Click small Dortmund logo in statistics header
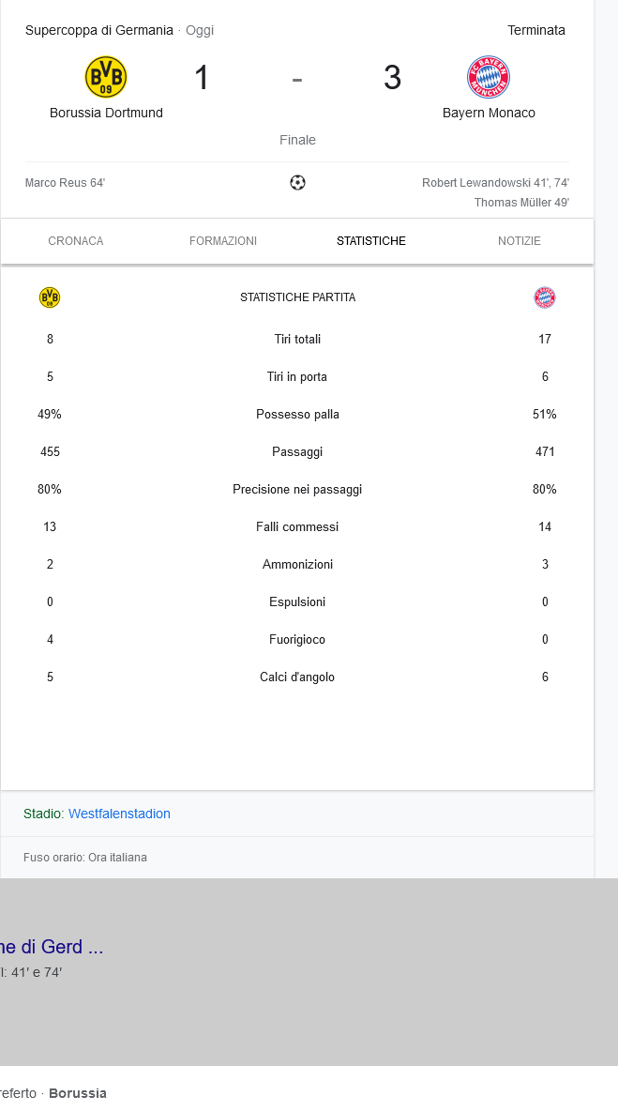618x1111 pixels. point(50,297)
